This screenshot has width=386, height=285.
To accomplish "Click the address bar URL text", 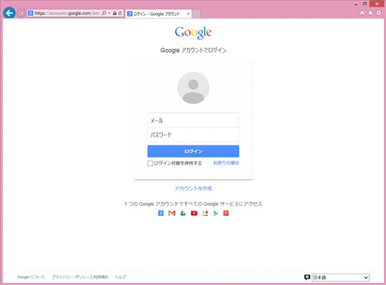I will click(x=67, y=13).
